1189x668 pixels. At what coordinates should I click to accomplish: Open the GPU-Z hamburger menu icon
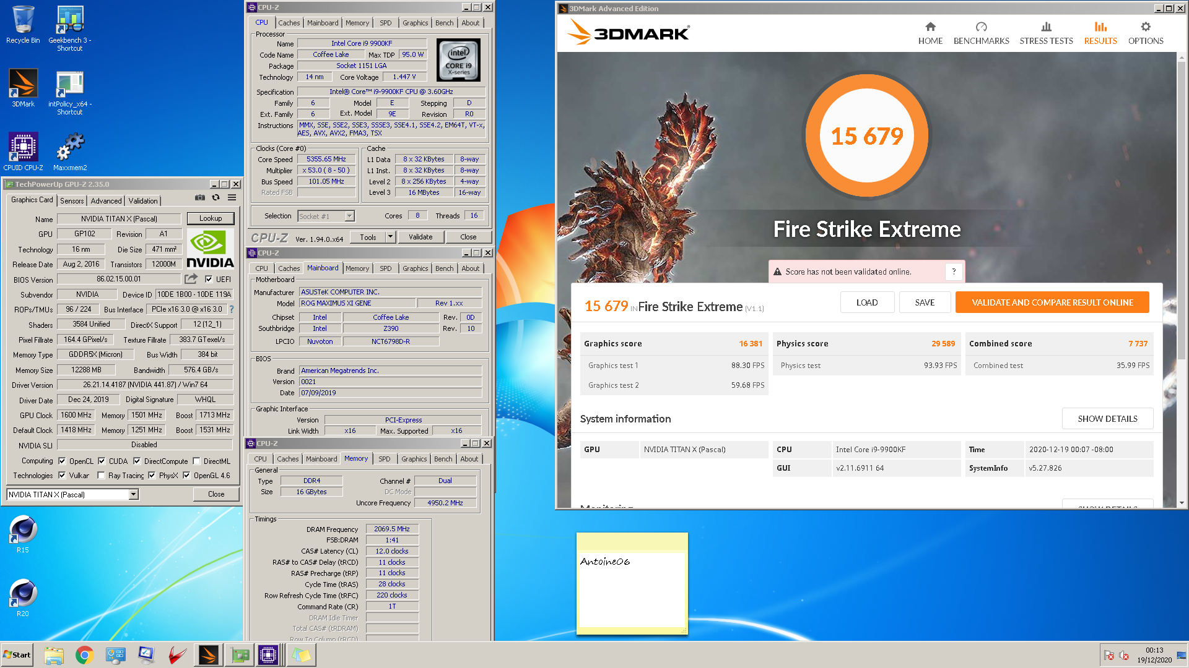point(232,197)
